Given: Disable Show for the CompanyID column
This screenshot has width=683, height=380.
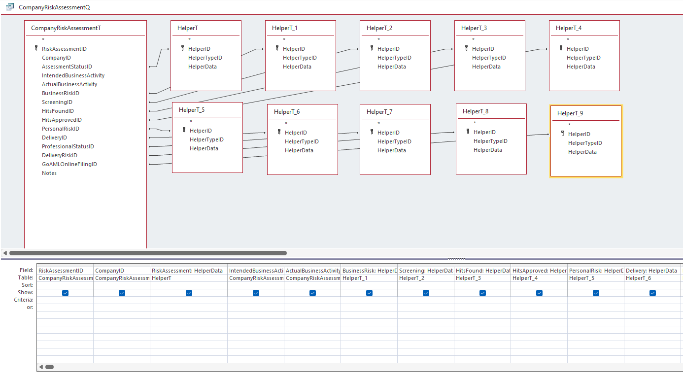Looking at the screenshot, I should (x=122, y=292).
